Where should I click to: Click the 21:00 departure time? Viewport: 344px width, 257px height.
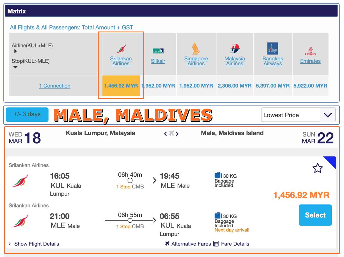[x=60, y=216]
